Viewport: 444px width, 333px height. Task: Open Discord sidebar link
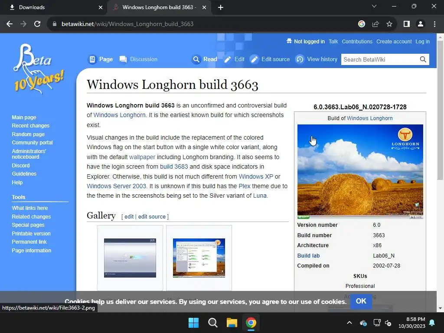pos(21,165)
